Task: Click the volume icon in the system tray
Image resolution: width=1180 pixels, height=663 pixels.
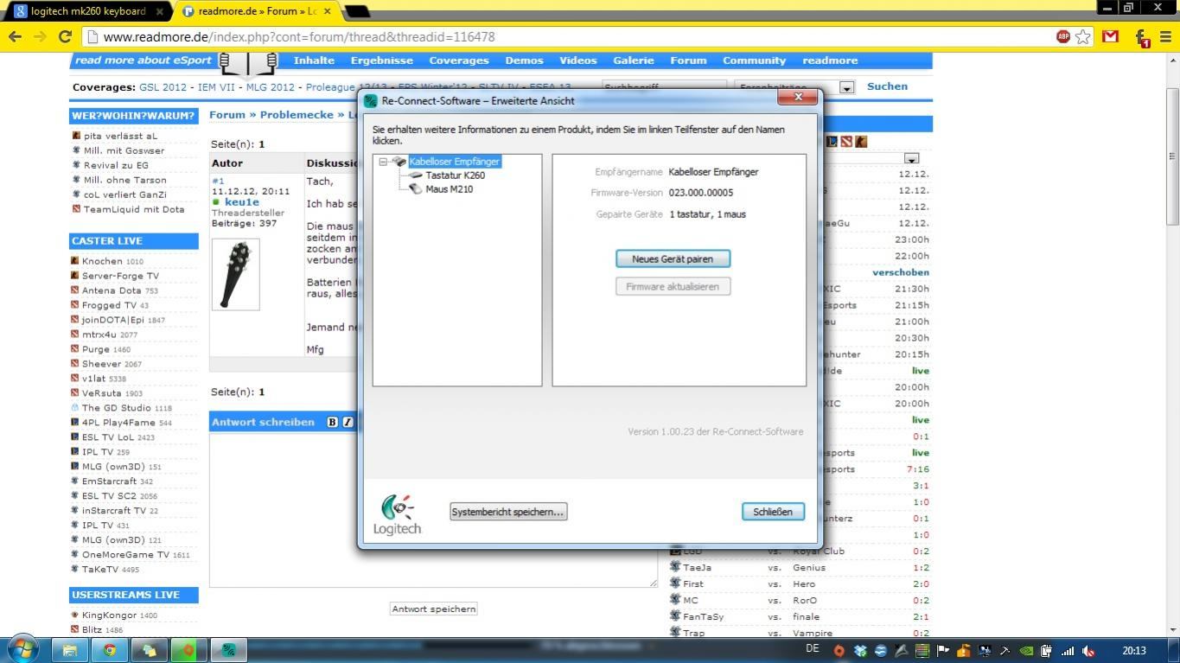Action: 1089,651
